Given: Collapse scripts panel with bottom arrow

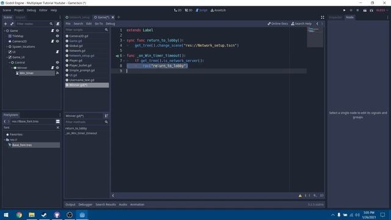Looking at the screenshot, I should pos(113,196).
